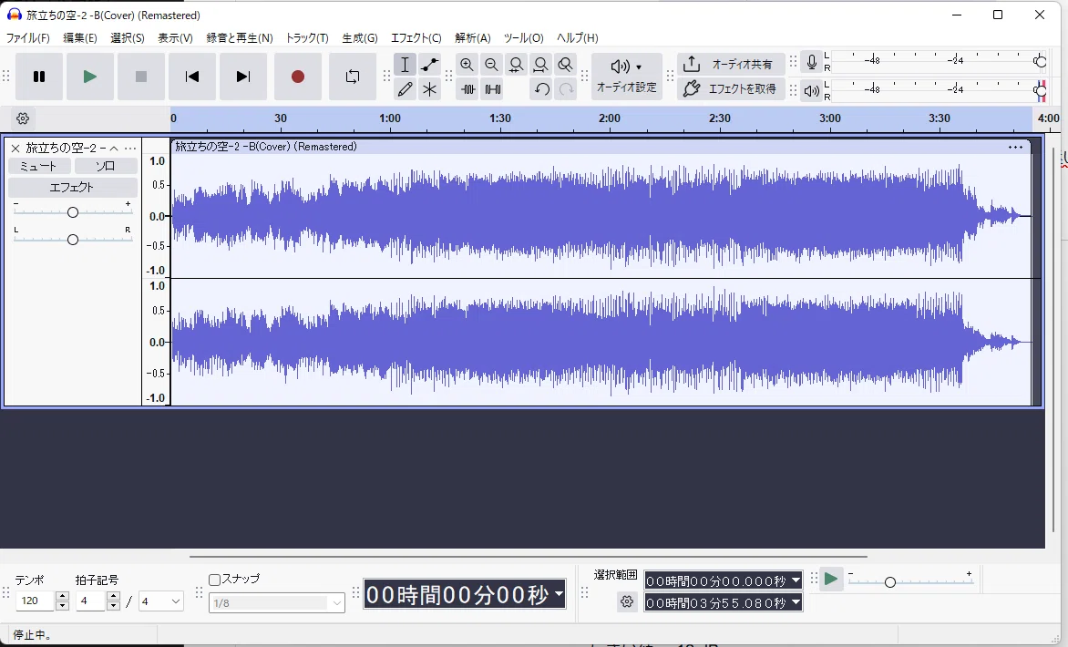
Task: Click the Play-at-speed green button
Action: coord(831,580)
